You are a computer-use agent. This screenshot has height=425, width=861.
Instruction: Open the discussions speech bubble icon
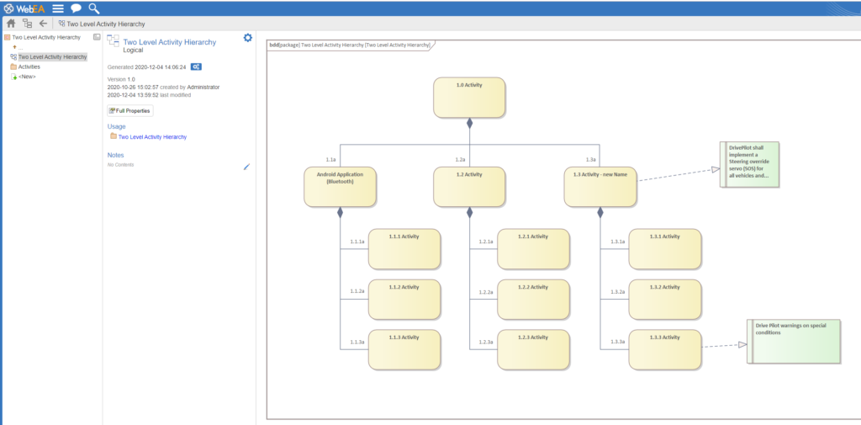tap(76, 8)
